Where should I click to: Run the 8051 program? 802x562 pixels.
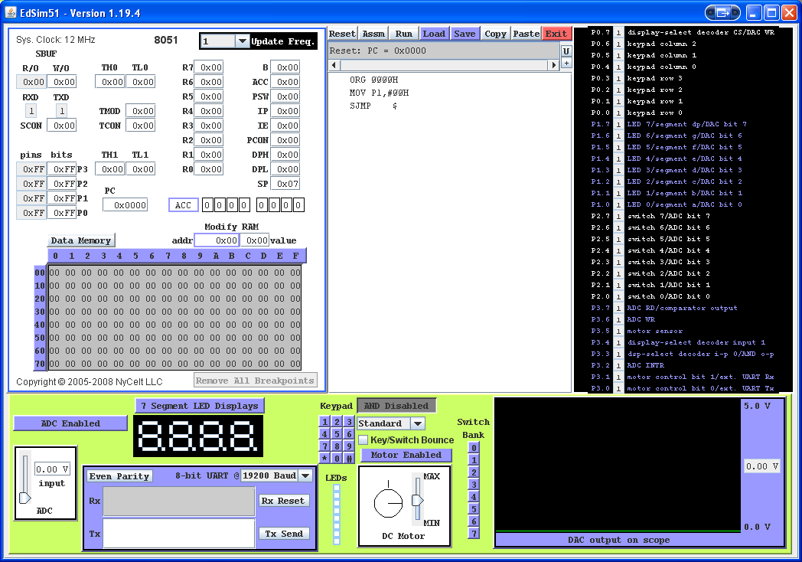click(403, 33)
